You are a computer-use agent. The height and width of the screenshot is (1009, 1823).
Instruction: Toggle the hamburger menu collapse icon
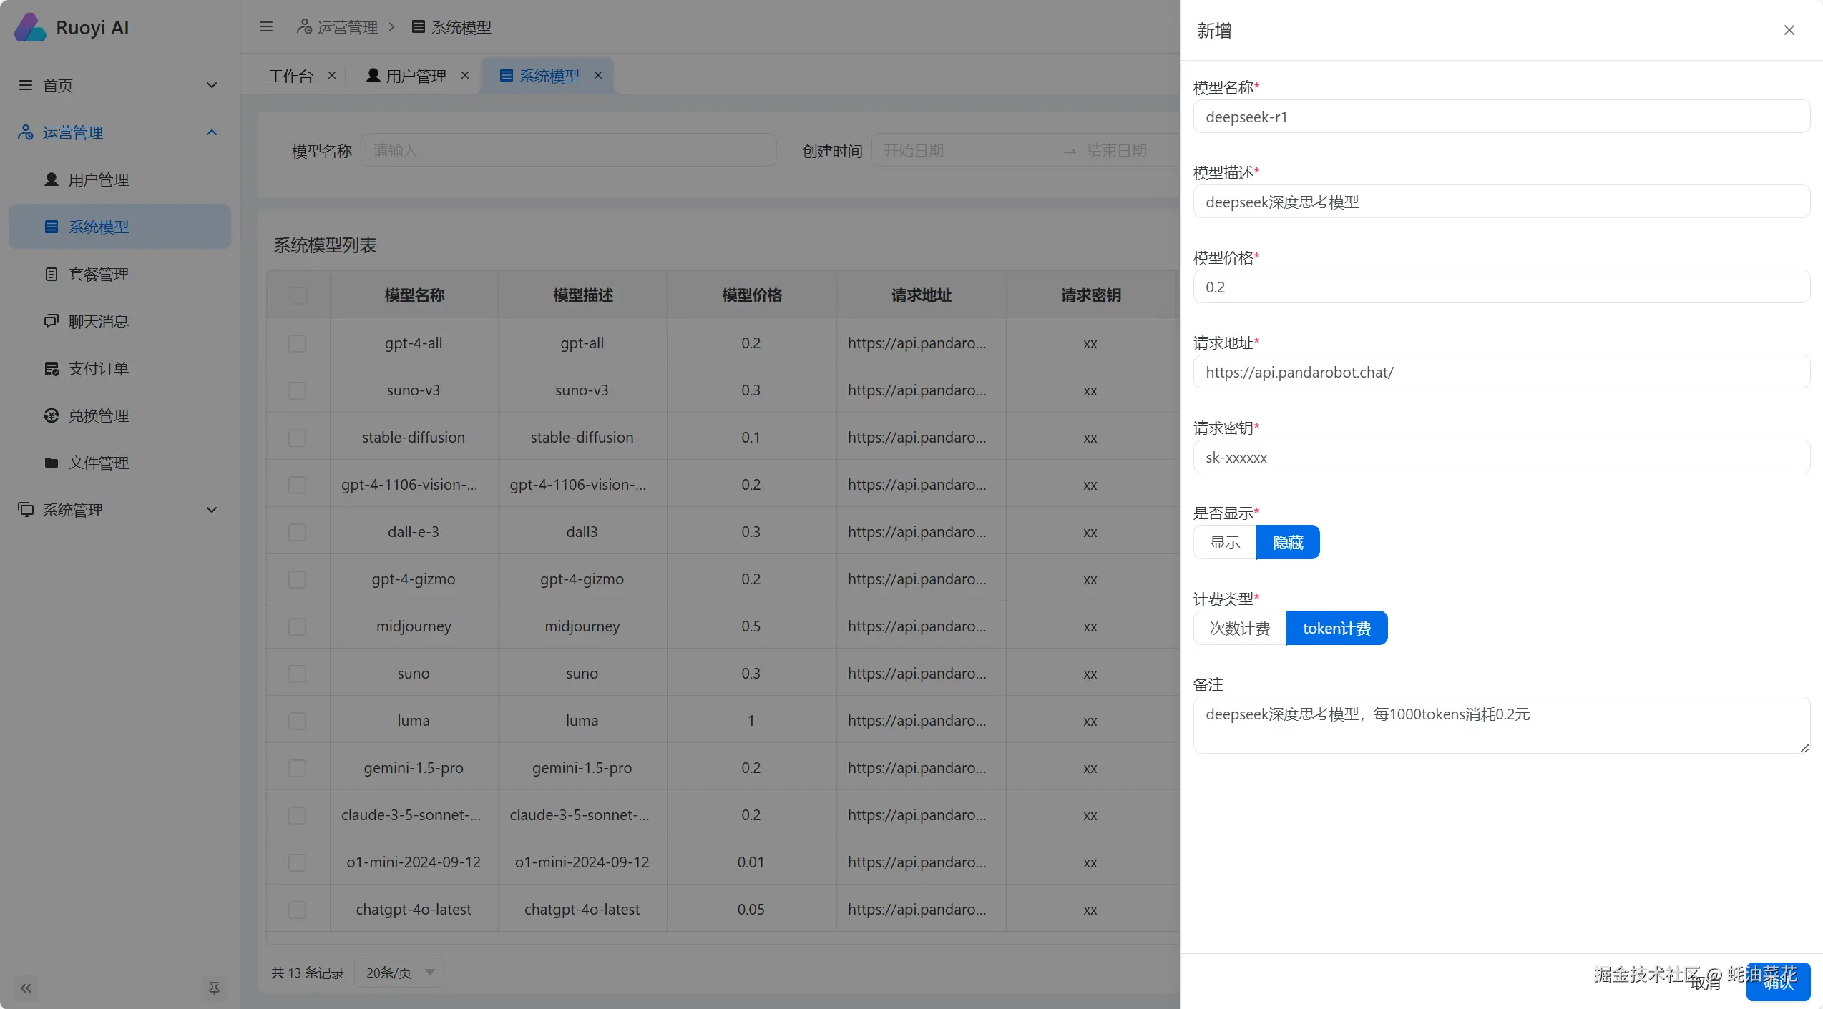(x=266, y=27)
